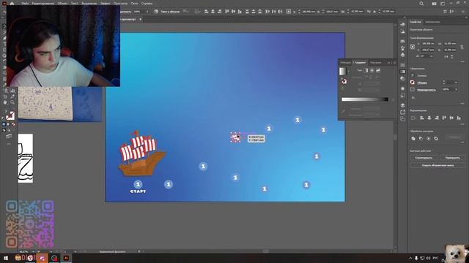Open the Окно menu
Screen dimensions: 469x263
coord(134,3)
